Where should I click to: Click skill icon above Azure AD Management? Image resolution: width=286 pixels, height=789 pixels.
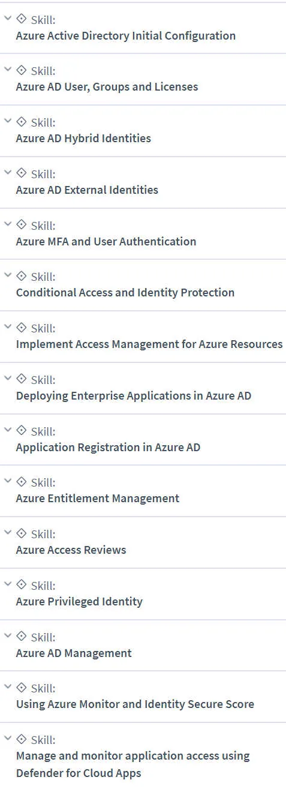(21, 636)
